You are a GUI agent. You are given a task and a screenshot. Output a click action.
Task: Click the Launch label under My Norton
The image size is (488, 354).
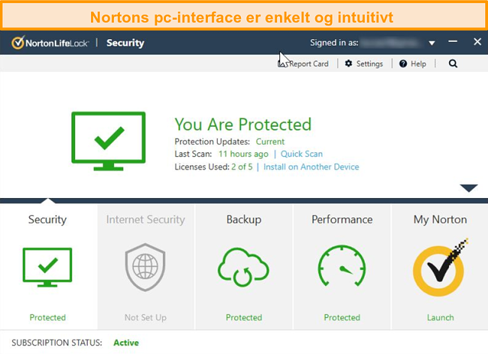[440, 317]
